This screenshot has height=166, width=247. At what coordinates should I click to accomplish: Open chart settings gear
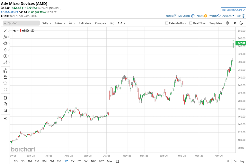click(227, 23)
